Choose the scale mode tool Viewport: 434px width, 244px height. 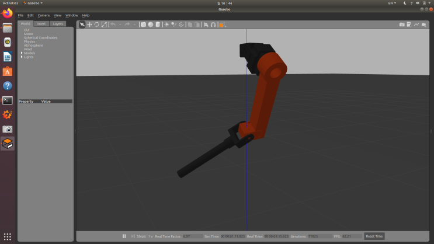pos(104,25)
